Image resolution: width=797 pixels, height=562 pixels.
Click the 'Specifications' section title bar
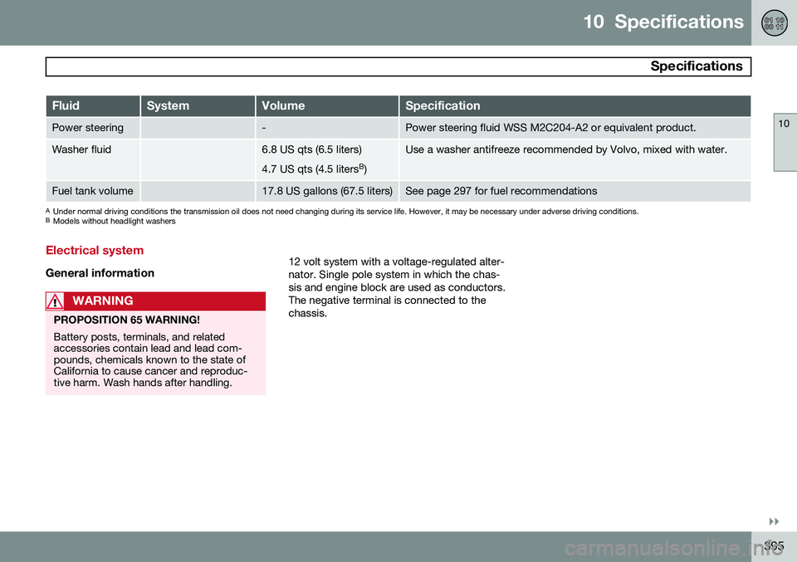(398, 66)
